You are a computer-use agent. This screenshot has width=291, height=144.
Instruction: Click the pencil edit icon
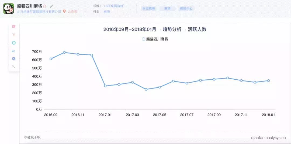[51, 6]
